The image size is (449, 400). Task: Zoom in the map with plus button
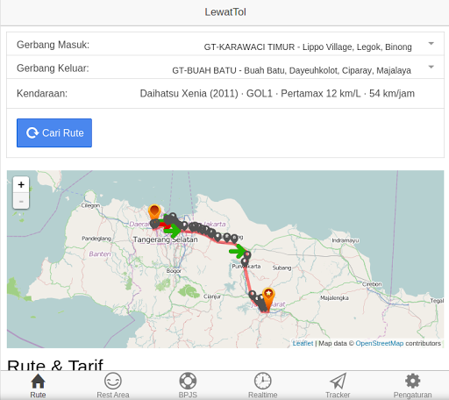(21, 184)
